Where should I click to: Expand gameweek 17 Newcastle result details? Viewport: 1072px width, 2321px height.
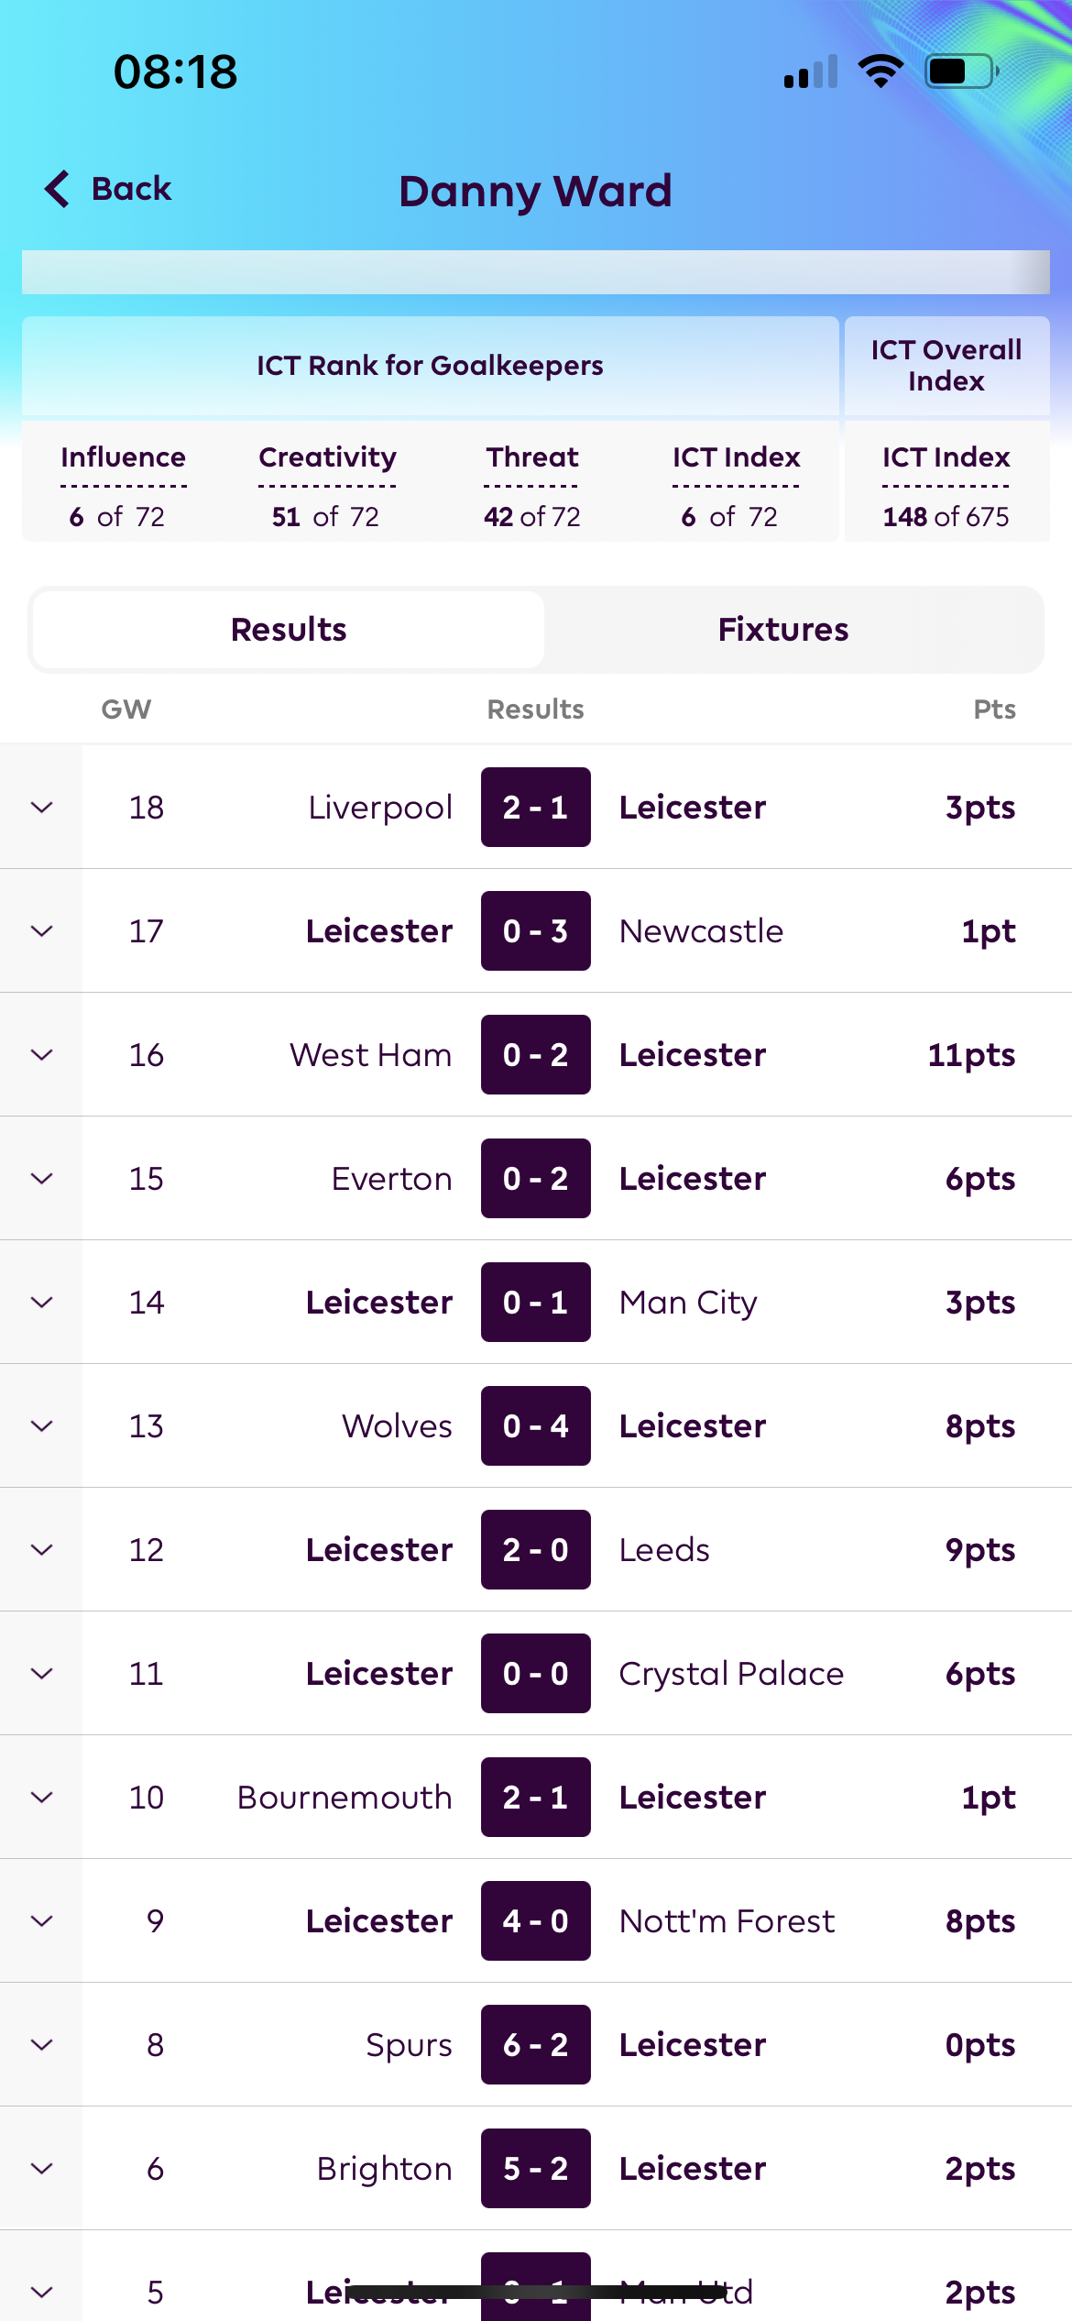(x=41, y=930)
